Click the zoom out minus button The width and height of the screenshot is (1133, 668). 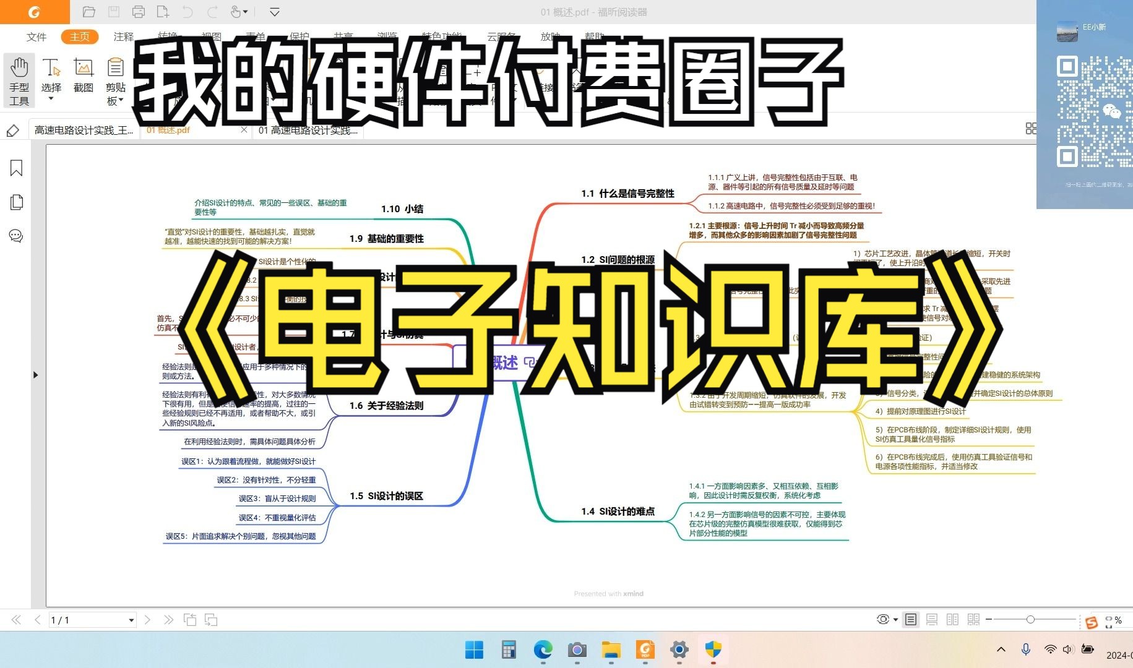[989, 619]
